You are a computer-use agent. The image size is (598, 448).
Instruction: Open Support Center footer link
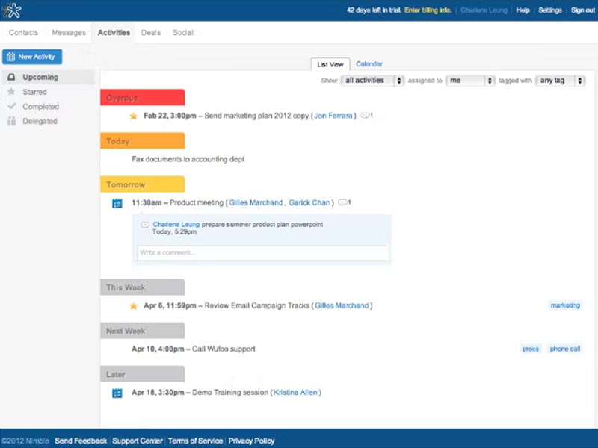138,441
